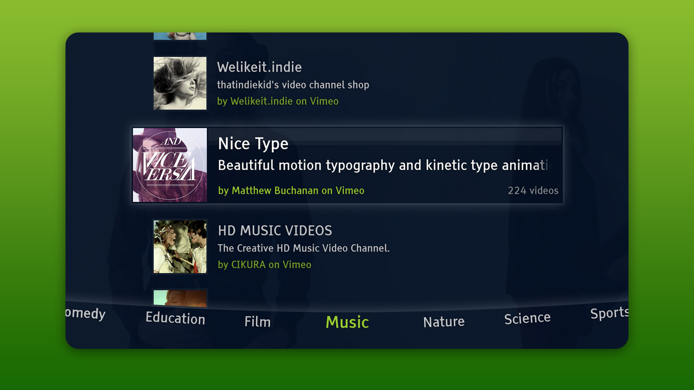Screen dimensions: 694x390
Task: Select the Welikeit.indie channel title
Action: click(259, 67)
